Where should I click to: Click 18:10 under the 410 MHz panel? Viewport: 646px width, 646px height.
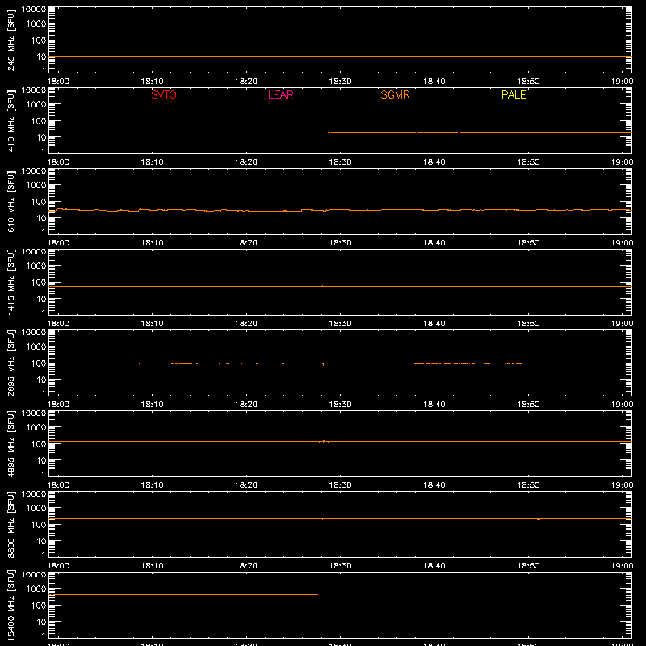tap(153, 162)
